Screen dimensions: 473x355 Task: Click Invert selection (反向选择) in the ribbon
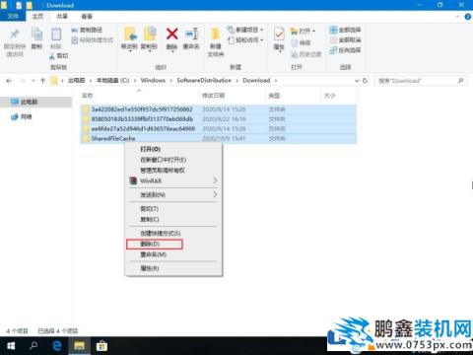345,50
